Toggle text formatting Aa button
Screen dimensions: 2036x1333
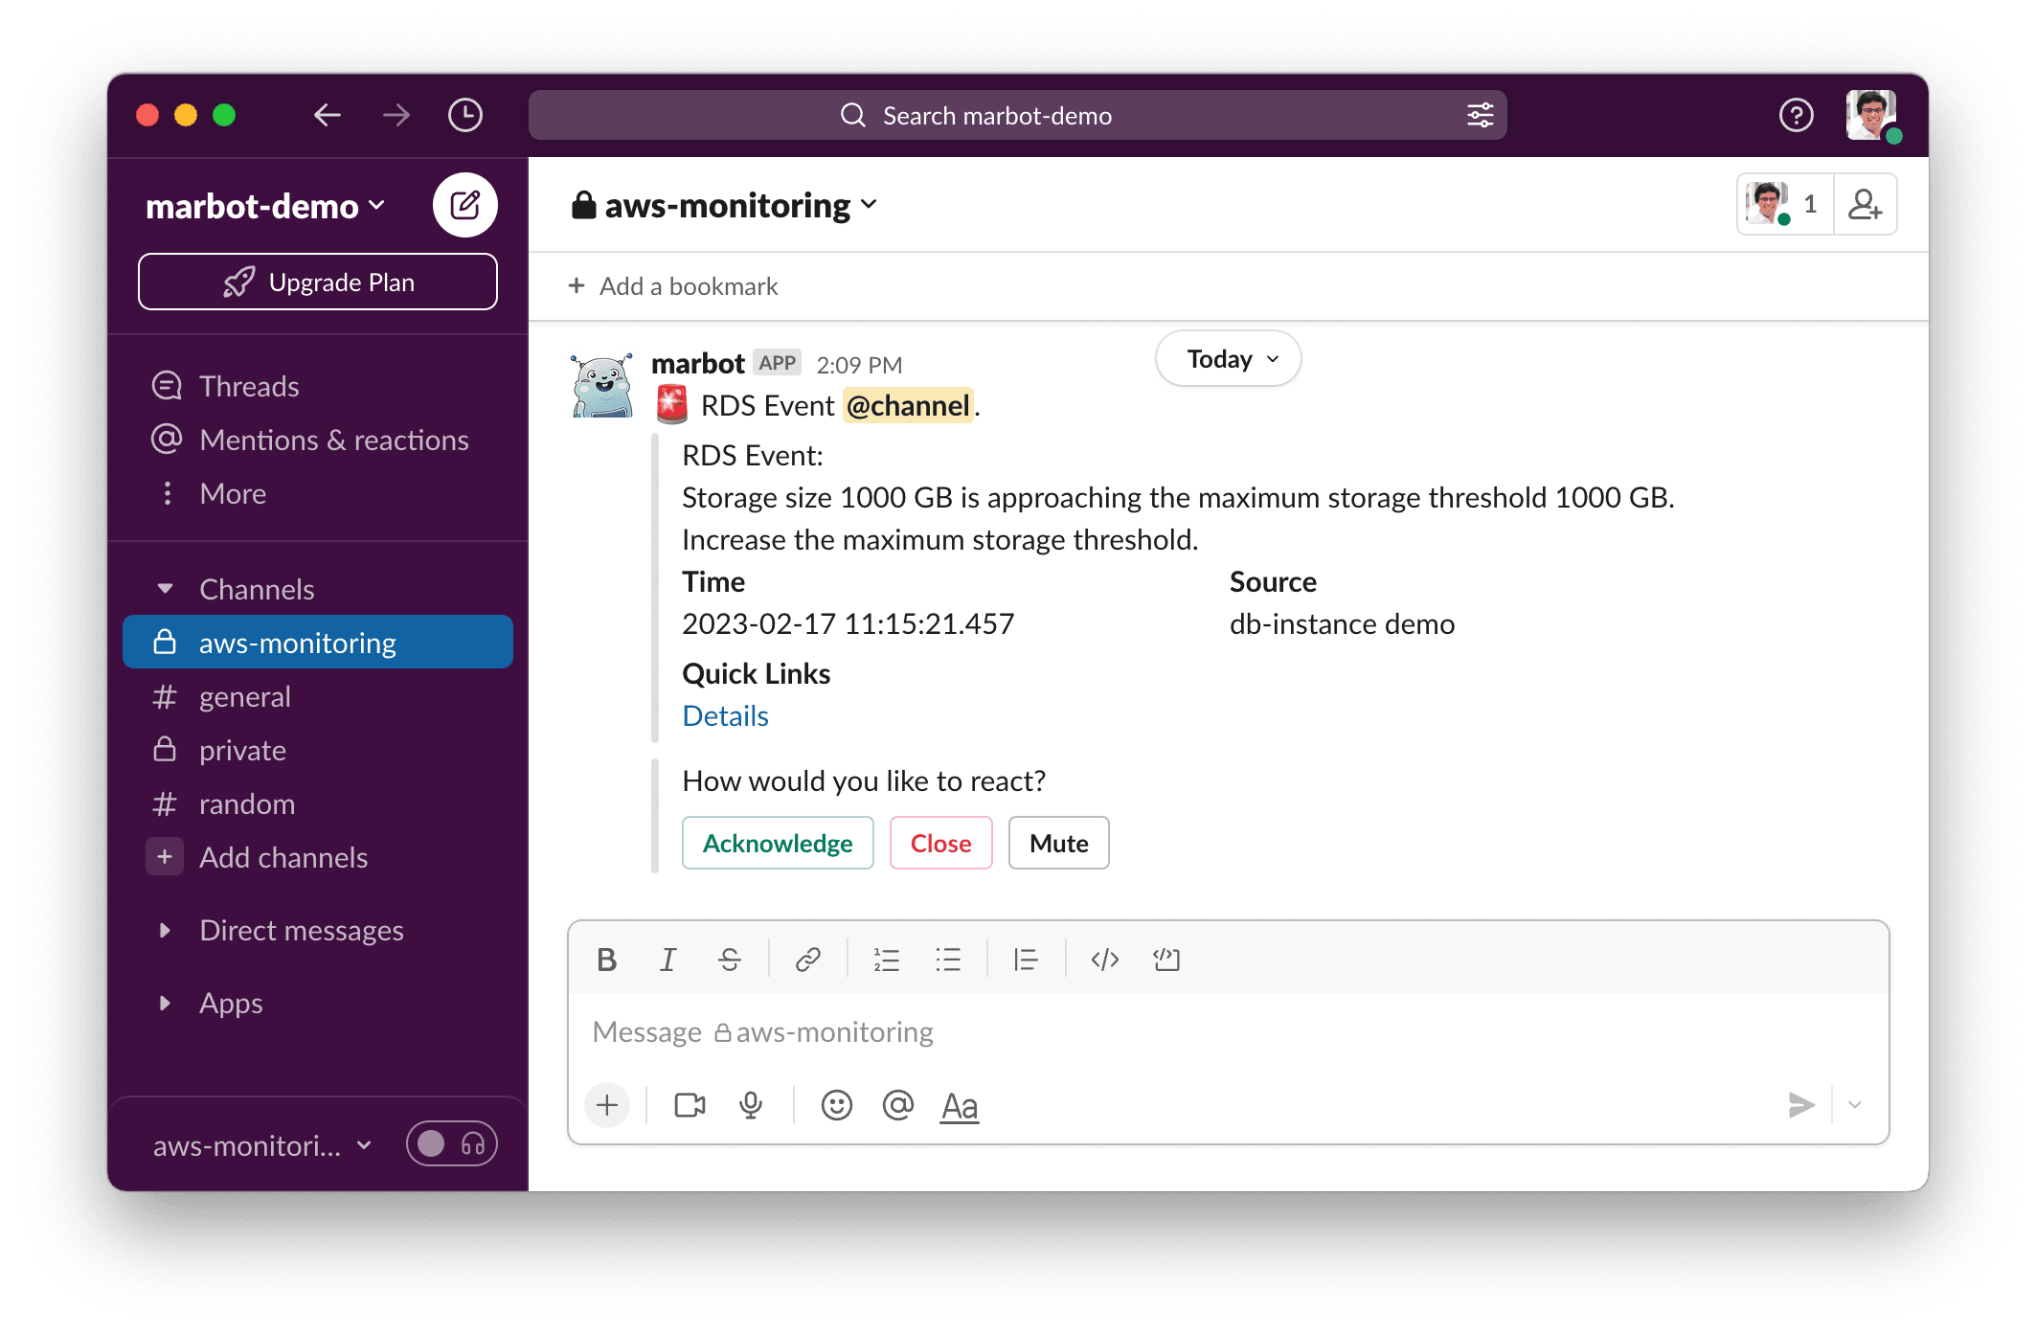(960, 1107)
